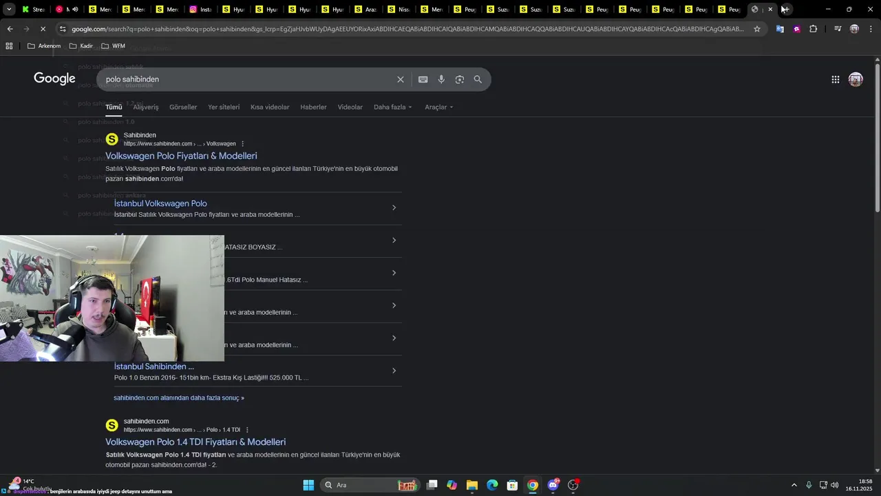Click into the Google search field
This screenshot has height=496, width=881.
248,79
